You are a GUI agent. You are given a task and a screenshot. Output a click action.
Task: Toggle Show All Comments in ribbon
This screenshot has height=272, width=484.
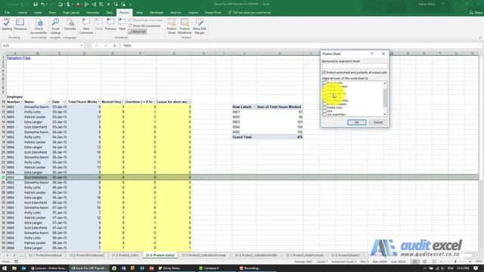[144, 26]
